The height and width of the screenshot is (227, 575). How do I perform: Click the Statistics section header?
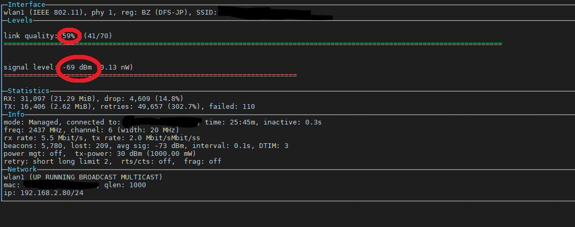coord(29,91)
